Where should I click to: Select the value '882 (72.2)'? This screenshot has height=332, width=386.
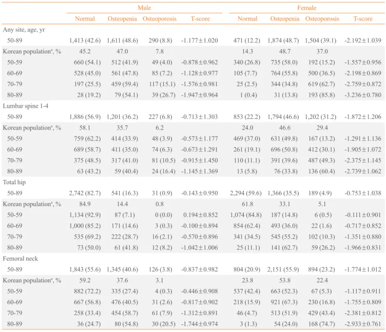click(87, 291)
